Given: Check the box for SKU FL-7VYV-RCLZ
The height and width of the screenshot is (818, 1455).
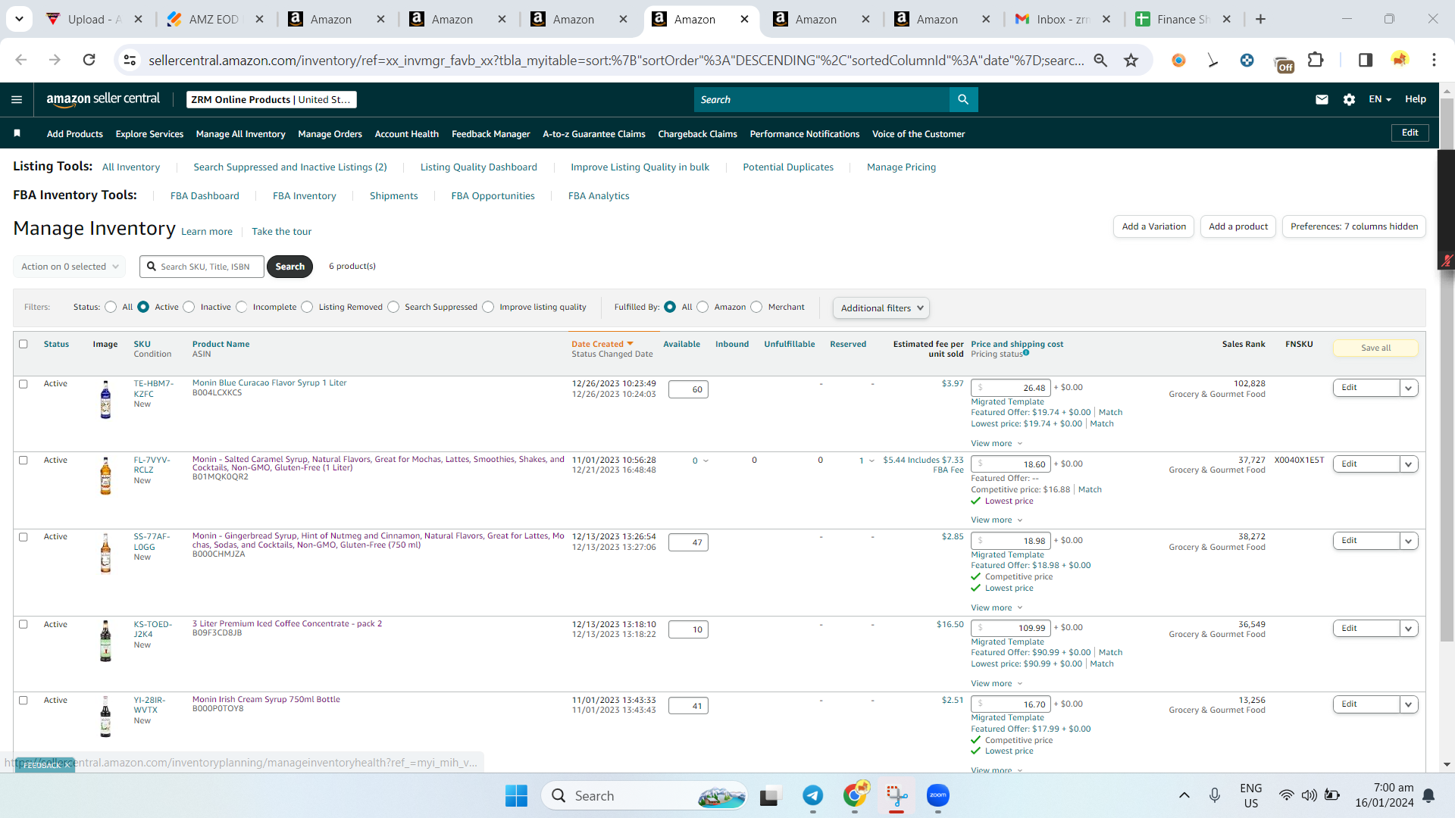Looking at the screenshot, I should coord(23,461).
